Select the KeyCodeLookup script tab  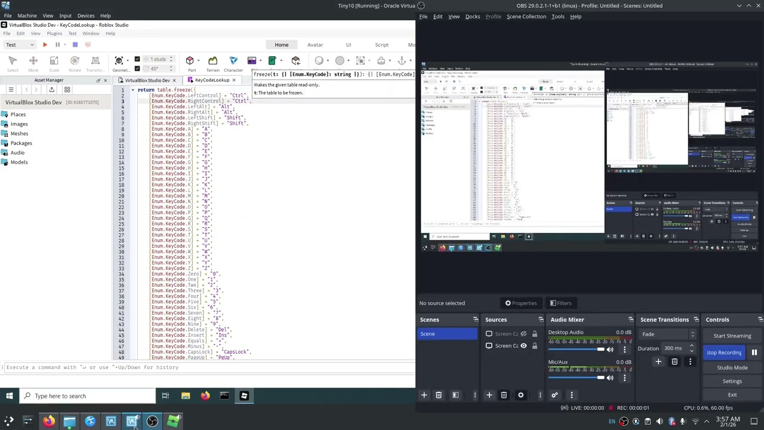tap(212, 80)
